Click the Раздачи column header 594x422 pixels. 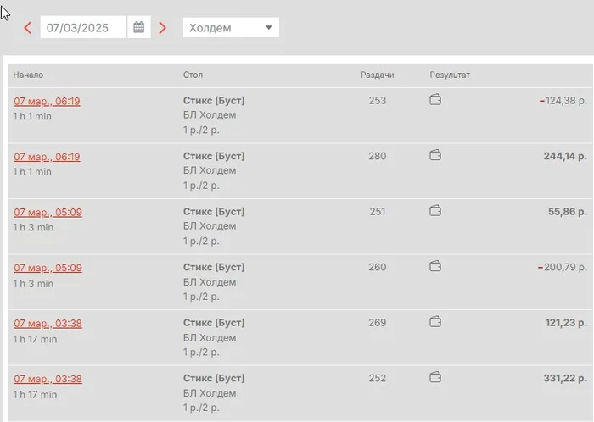[377, 75]
